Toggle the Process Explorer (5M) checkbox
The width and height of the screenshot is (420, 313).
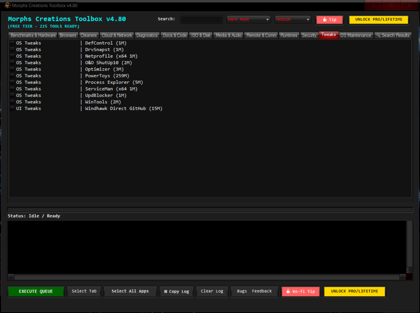12,82
